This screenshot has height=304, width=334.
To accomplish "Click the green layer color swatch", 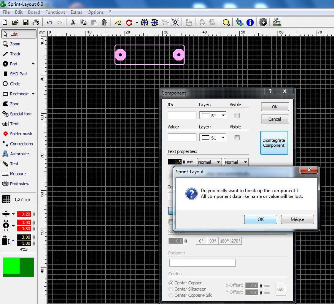I will (18, 267).
